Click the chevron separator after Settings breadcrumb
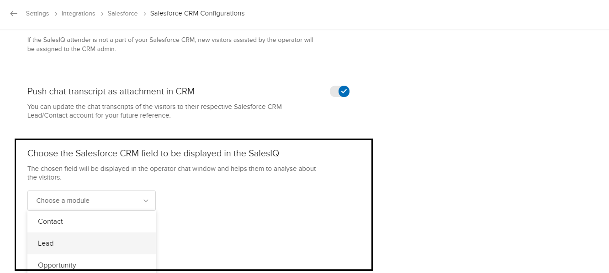The height and width of the screenshot is (273, 609). coord(55,14)
